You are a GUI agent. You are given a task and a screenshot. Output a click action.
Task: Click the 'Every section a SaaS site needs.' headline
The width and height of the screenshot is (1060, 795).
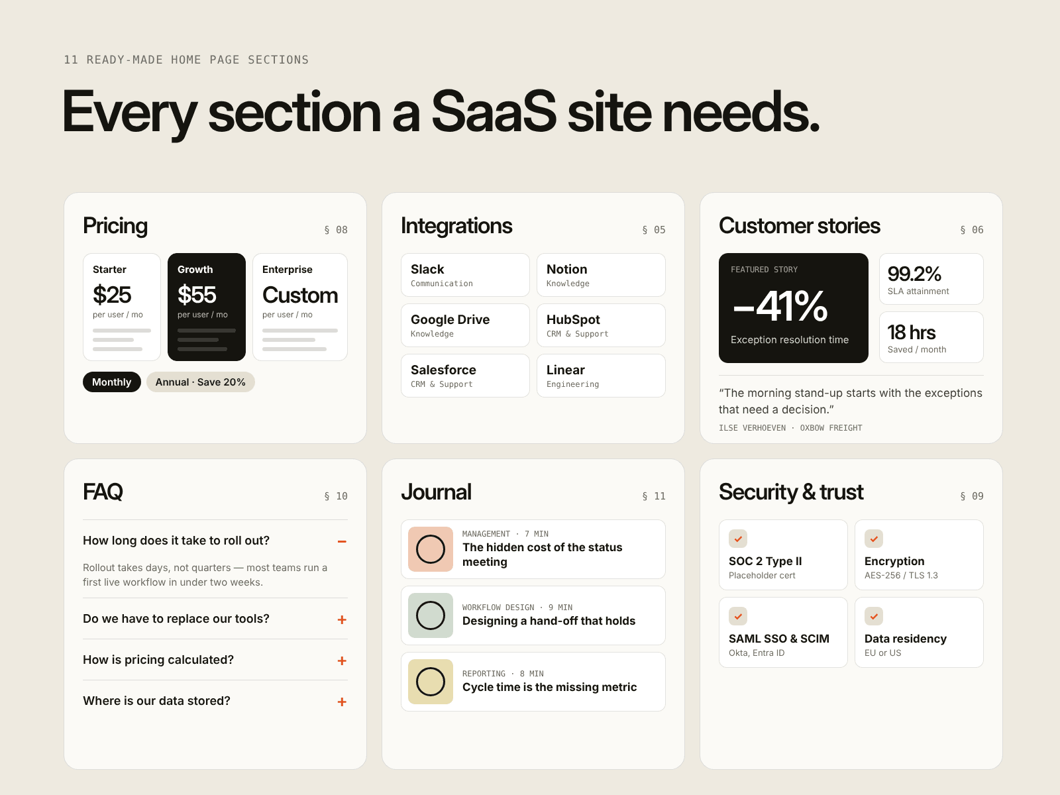click(441, 113)
